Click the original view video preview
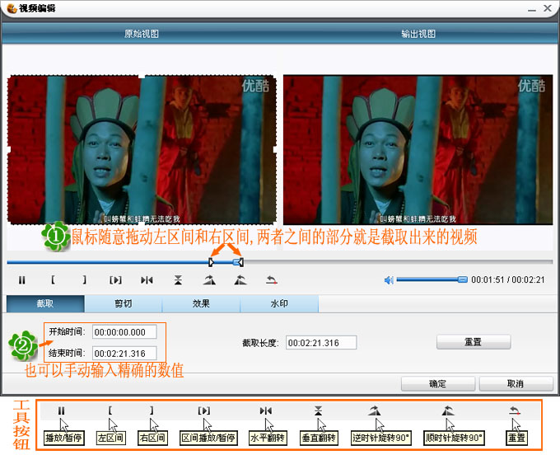 click(x=142, y=150)
